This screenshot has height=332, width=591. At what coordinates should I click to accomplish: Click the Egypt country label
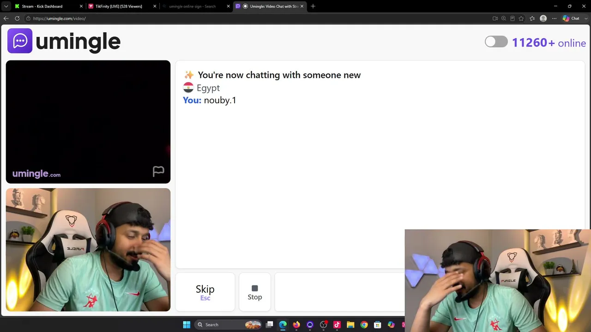pyautogui.click(x=208, y=88)
